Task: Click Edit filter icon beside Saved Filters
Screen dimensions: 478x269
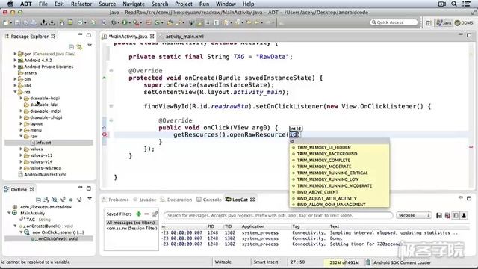Action: (155, 214)
